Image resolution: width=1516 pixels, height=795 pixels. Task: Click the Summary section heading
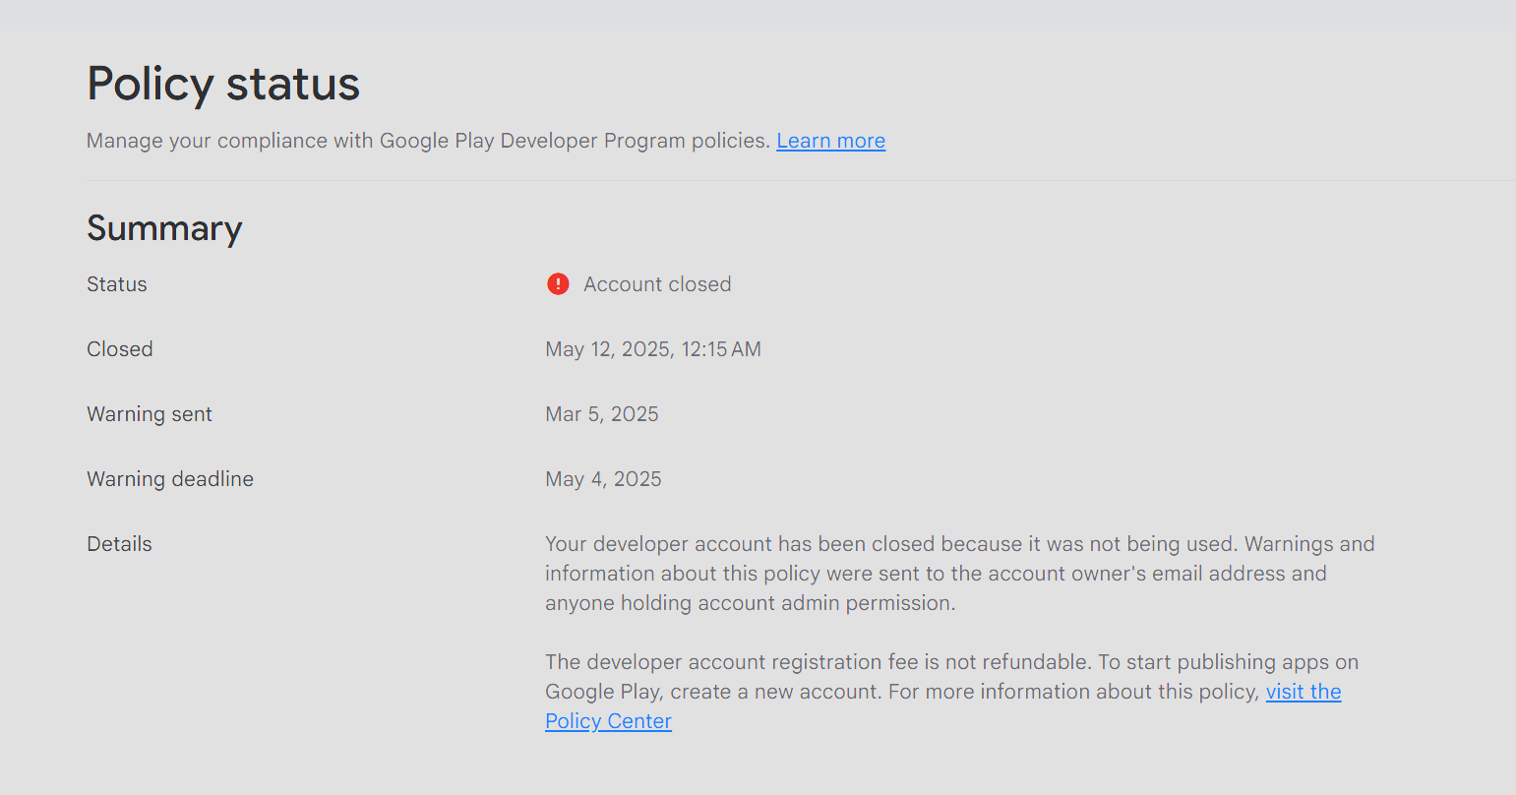point(164,228)
